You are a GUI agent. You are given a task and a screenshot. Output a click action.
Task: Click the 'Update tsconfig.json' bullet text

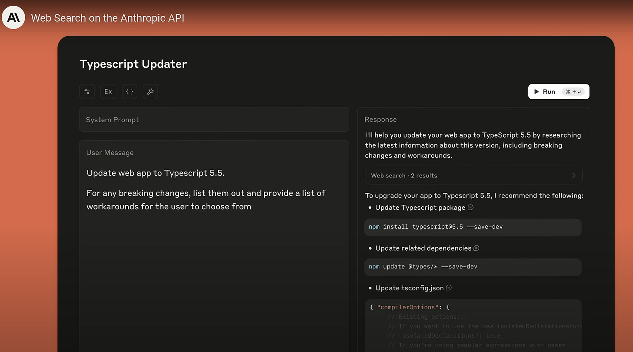410,288
